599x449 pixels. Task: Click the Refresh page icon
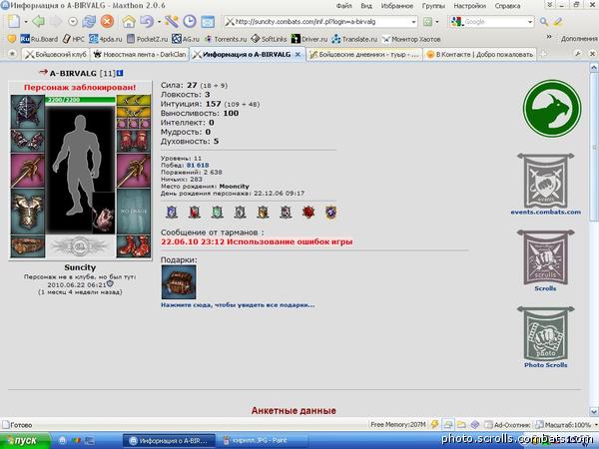pos(89,21)
